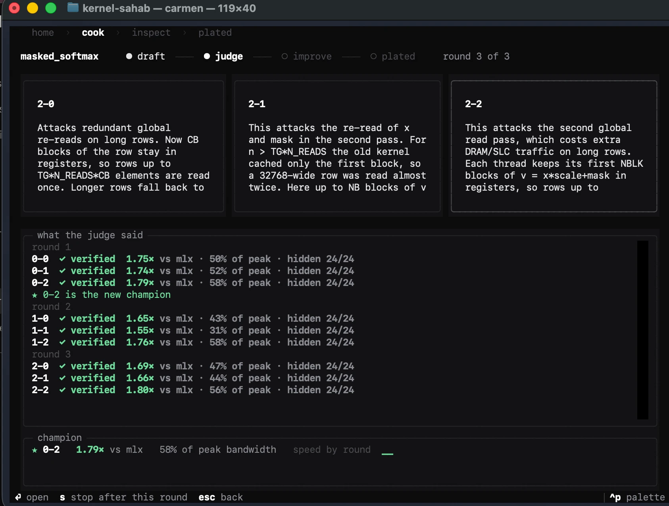The height and width of the screenshot is (506, 669).
Task: Click the star icon in champion panel
Action: coord(35,450)
